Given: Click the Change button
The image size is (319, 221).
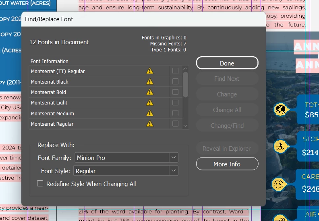Looking at the screenshot, I should coord(227,94).
